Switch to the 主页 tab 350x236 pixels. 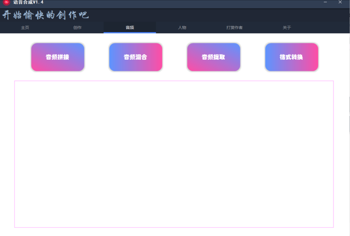25,28
